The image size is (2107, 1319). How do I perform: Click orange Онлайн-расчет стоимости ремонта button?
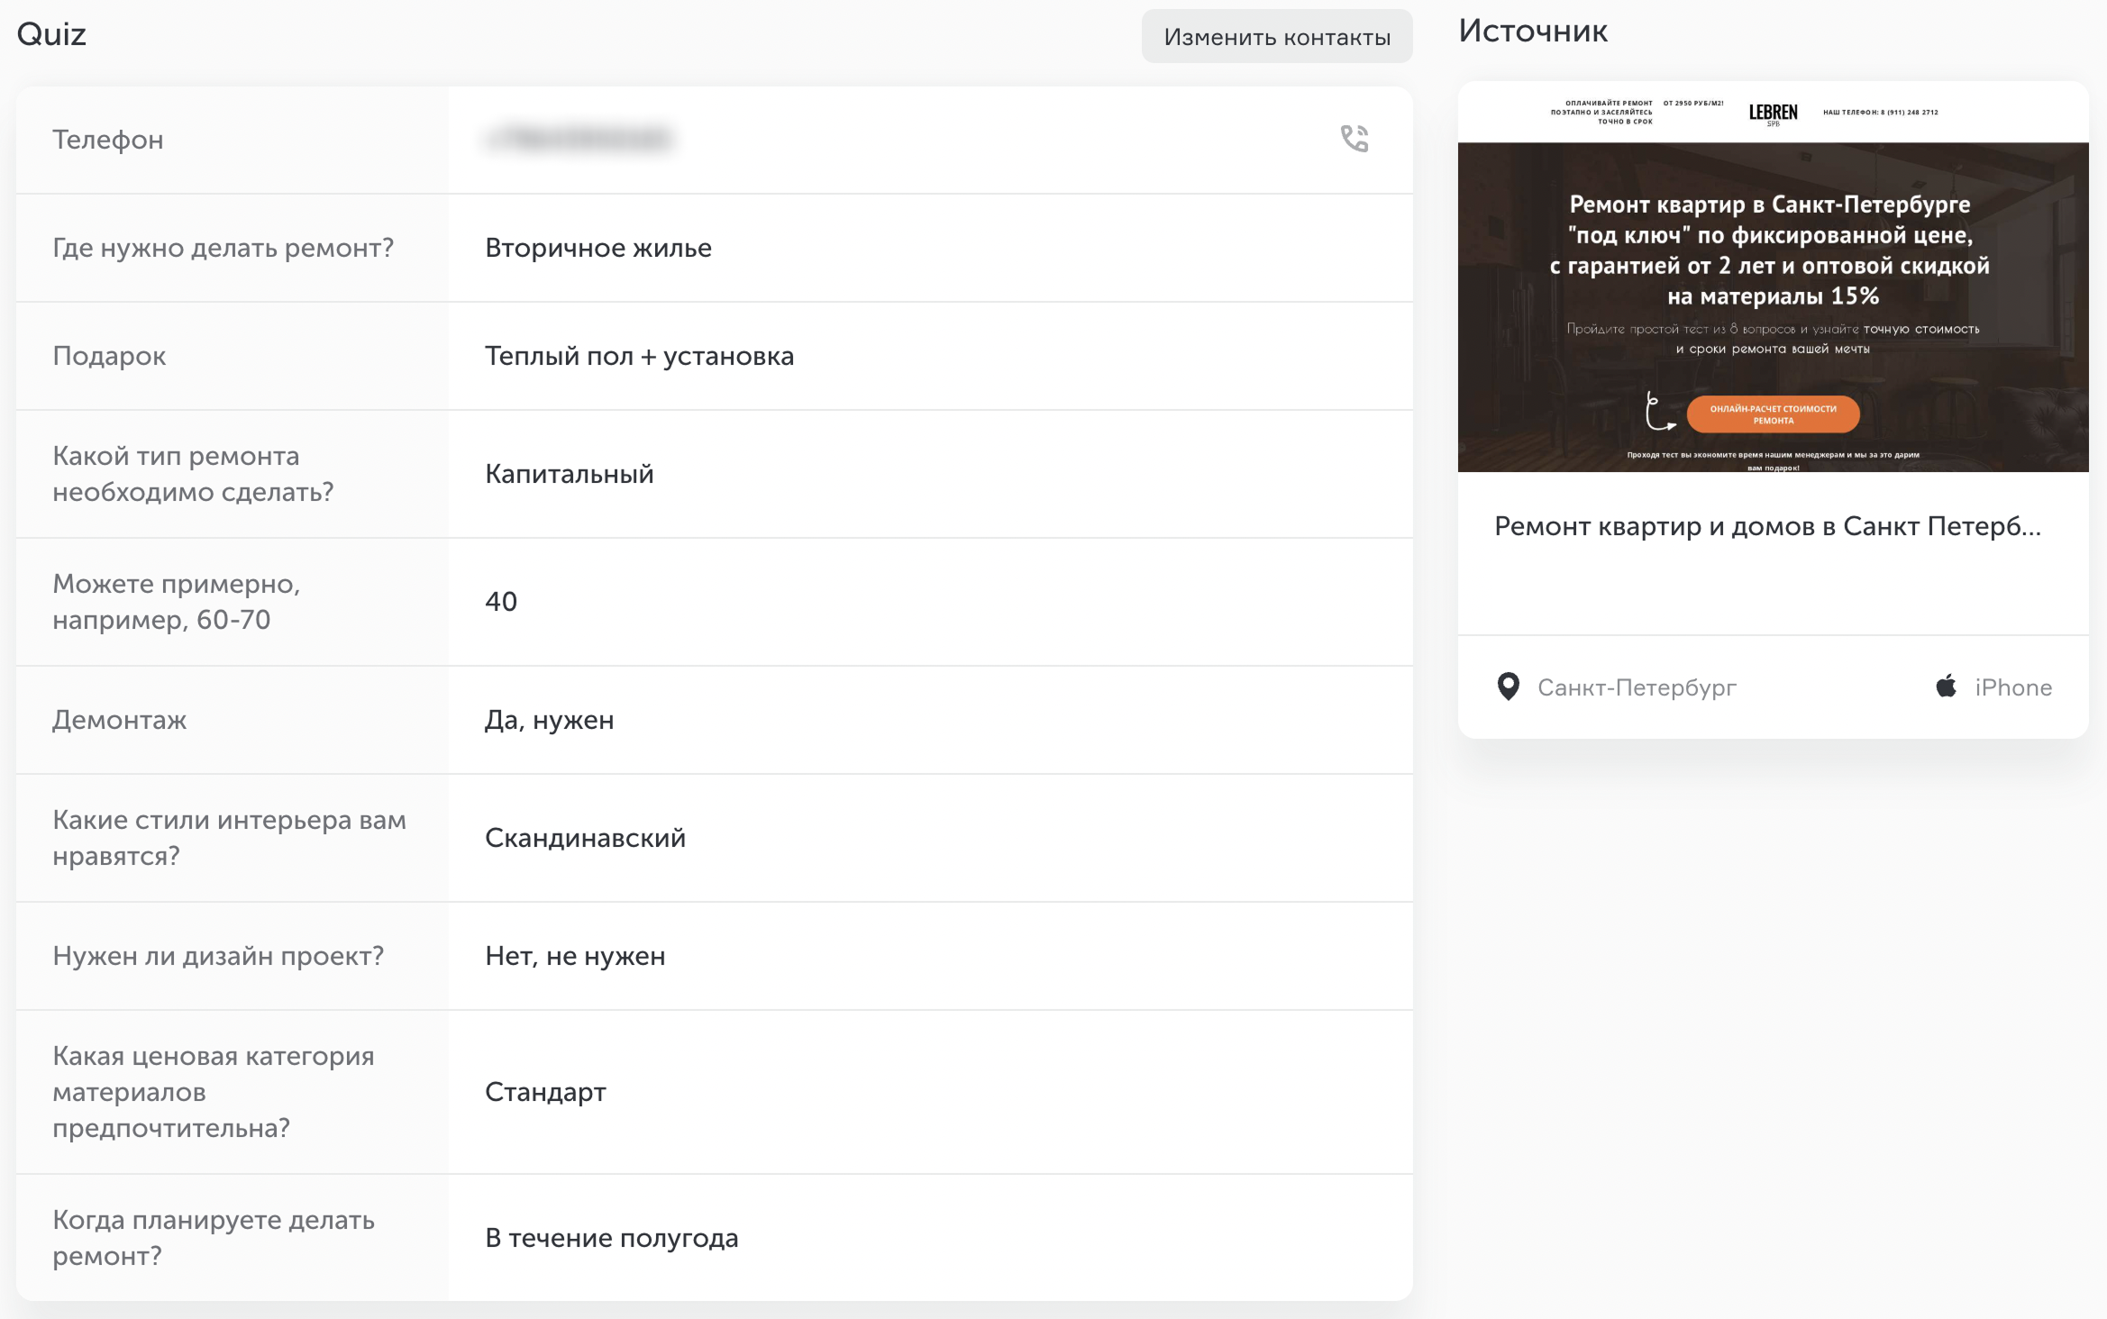[x=1772, y=414]
